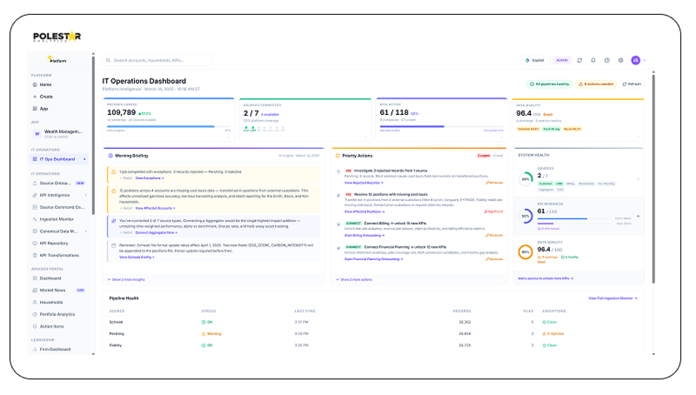Open Ingestion Monitor in sidebar
The image size is (696, 395).
(53, 219)
